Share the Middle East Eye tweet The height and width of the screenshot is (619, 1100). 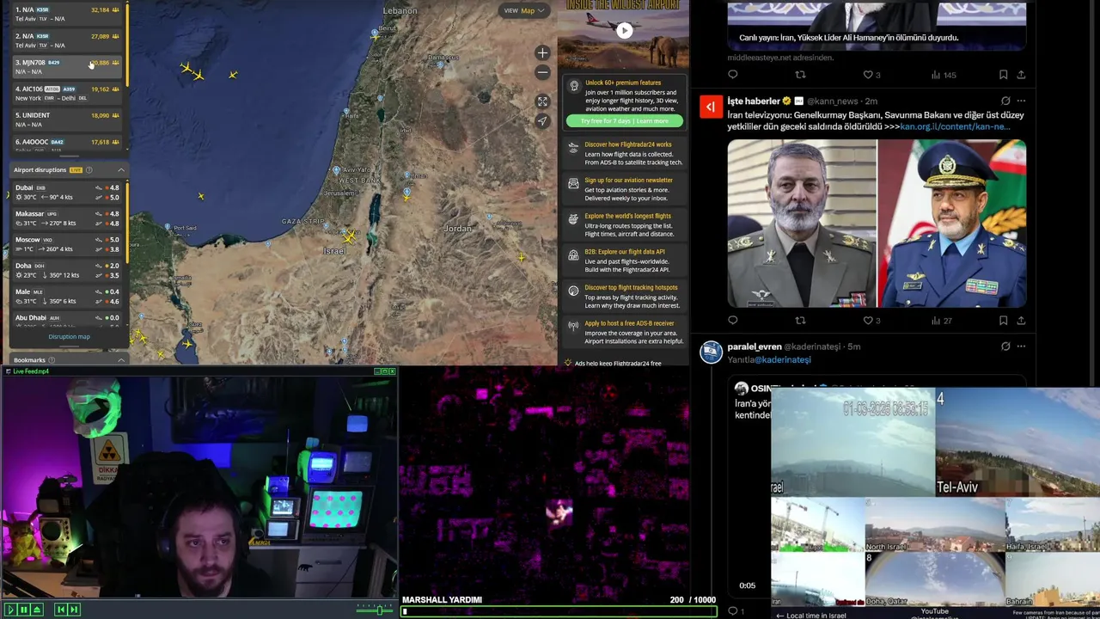pos(1021,75)
